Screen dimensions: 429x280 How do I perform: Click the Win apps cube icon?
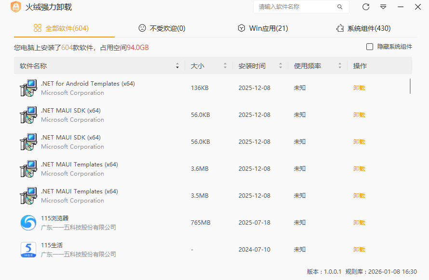pyautogui.click(x=241, y=28)
